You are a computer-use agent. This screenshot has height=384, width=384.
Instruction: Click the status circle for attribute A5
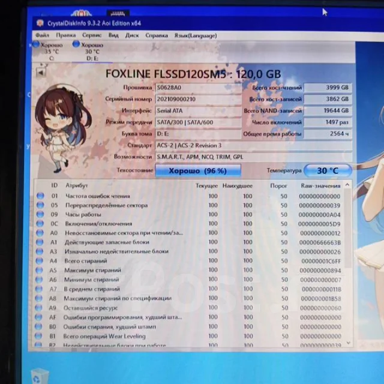pos(39,270)
